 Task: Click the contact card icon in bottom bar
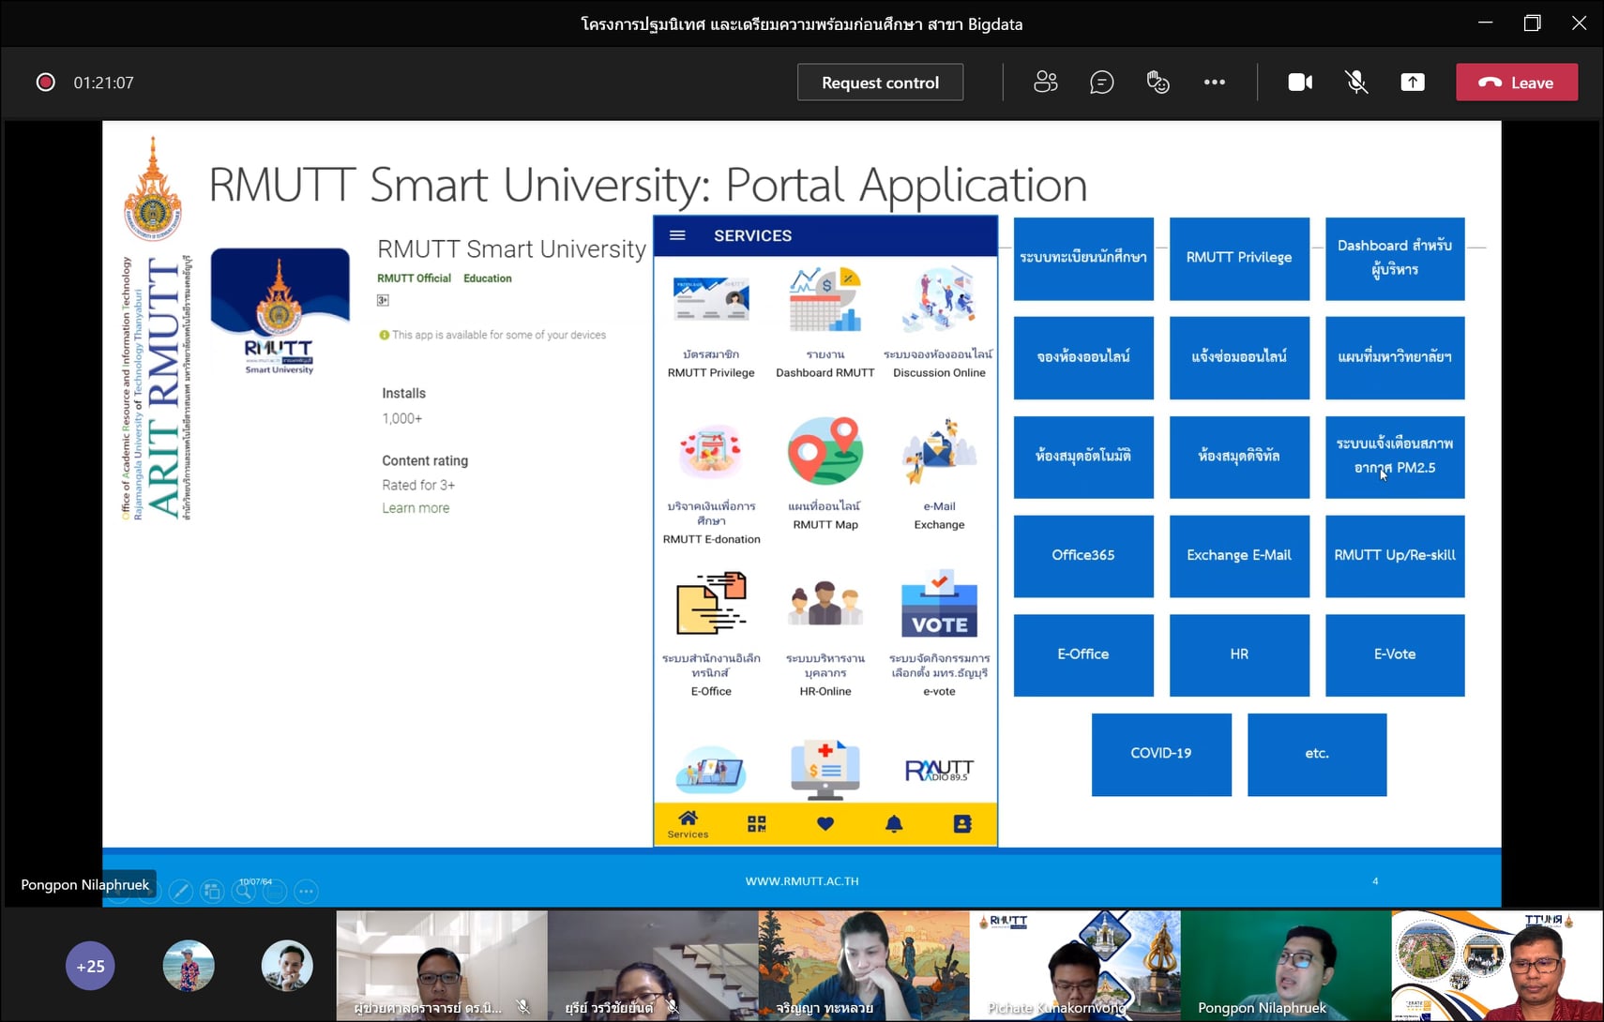[962, 824]
